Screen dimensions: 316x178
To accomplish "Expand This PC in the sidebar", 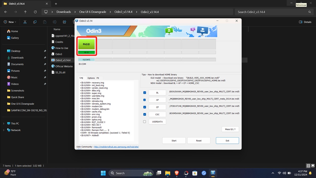I will point(4,123).
